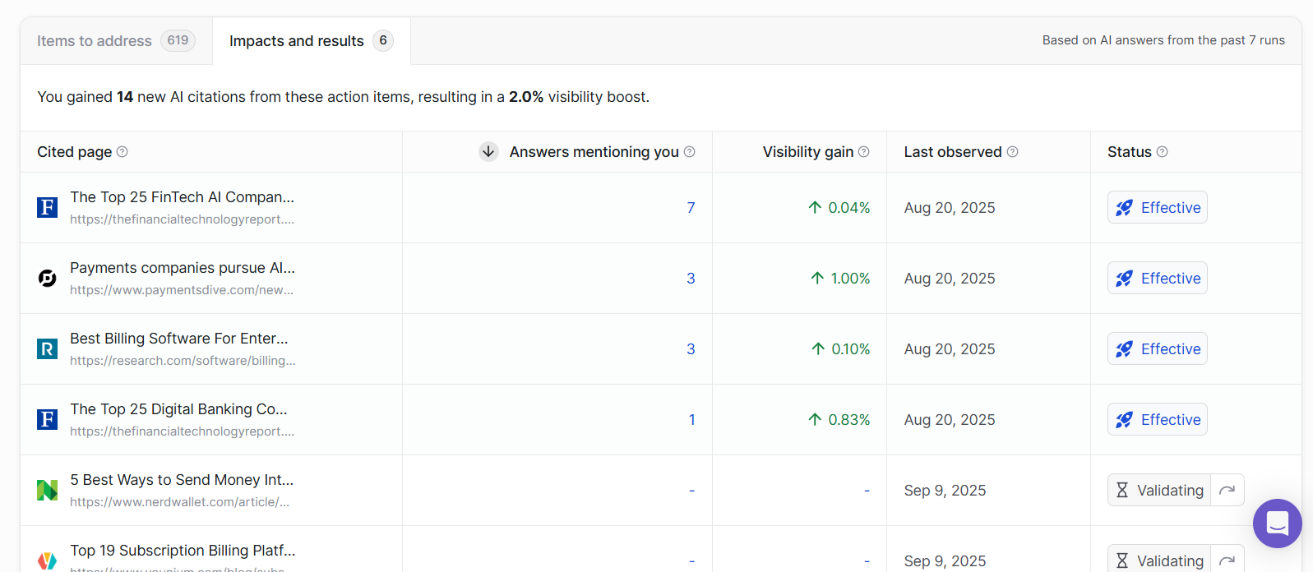Open the chat support widget
This screenshot has height=572, width=1313.
[1277, 524]
